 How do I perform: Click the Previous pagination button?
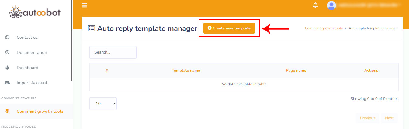tap(367, 118)
